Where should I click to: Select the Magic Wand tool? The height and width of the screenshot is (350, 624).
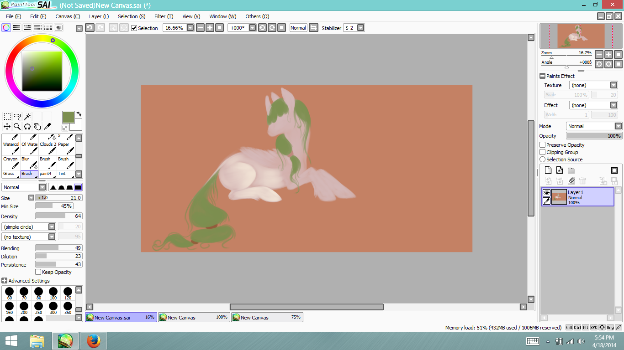coord(27,117)
